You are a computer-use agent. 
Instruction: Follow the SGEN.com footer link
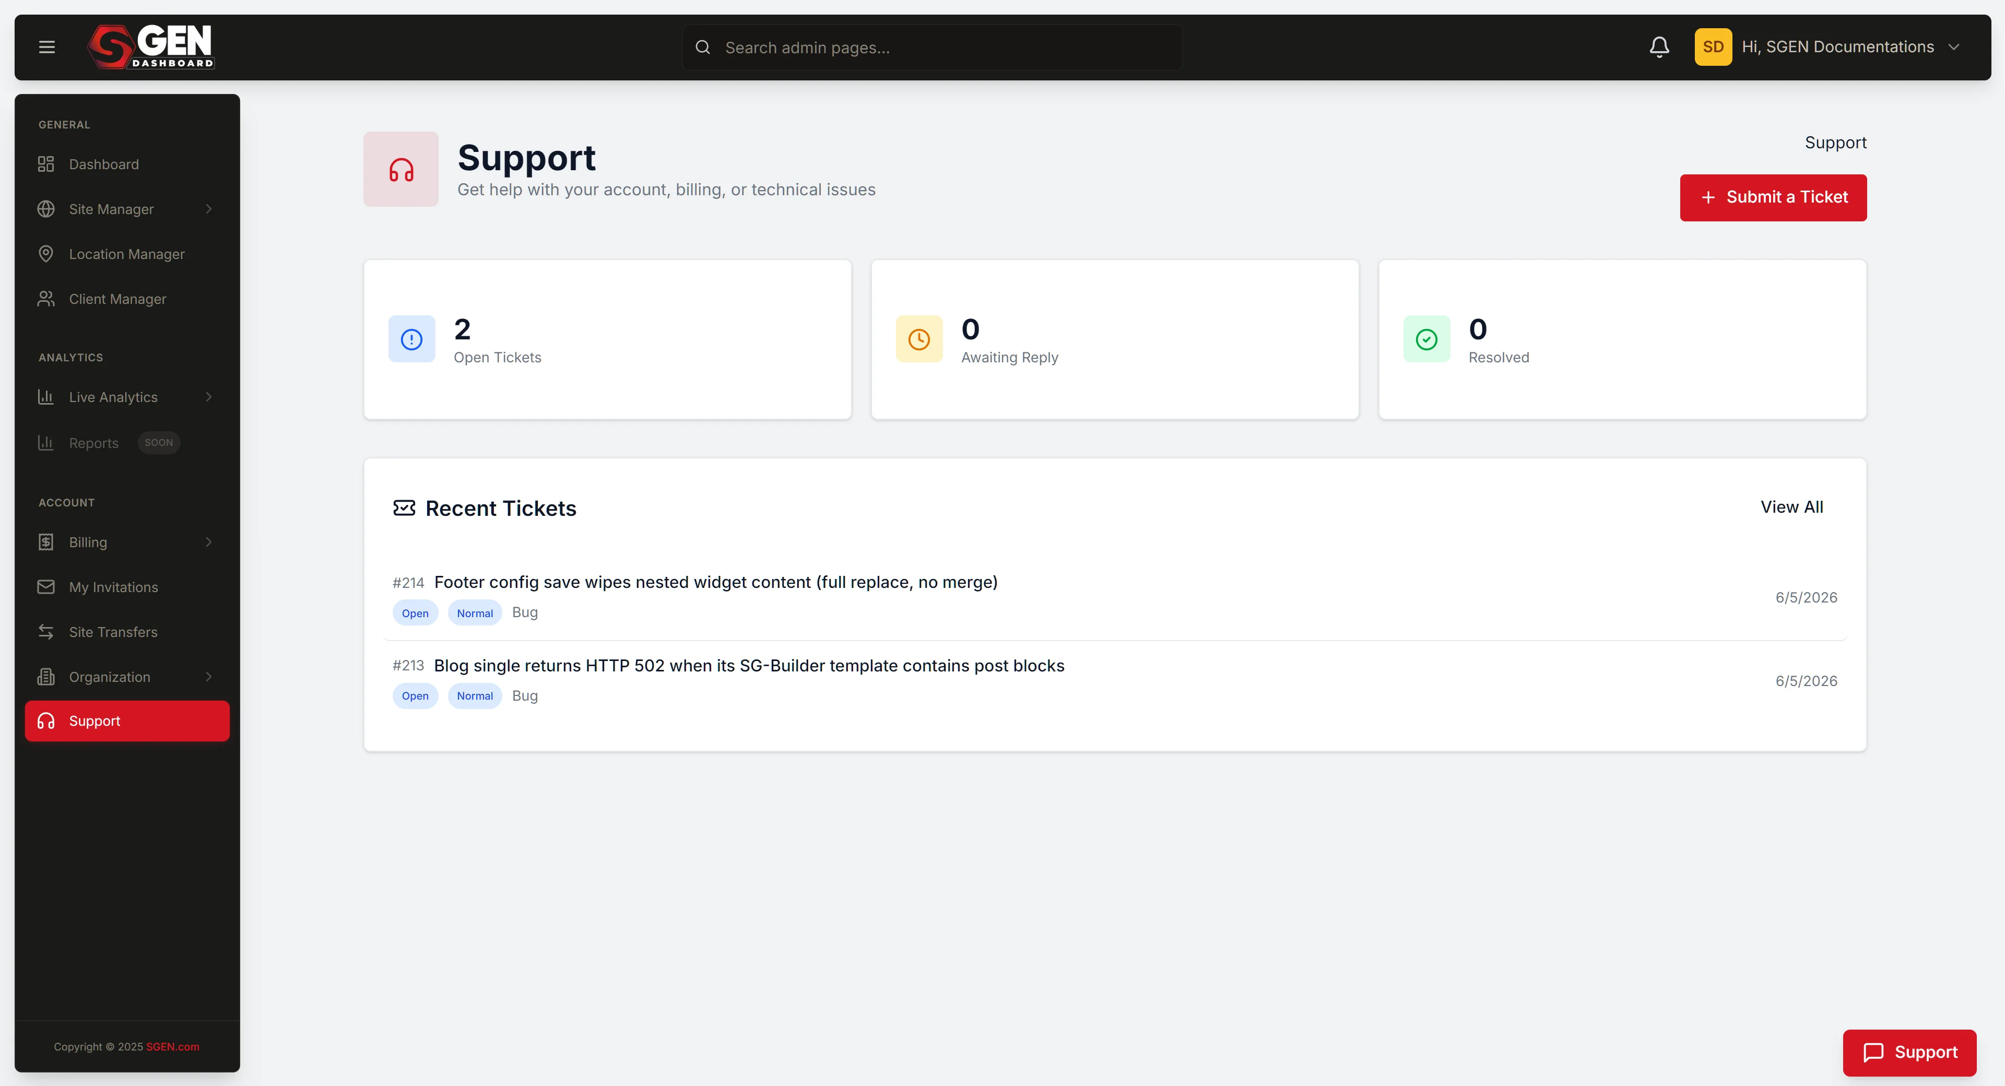pyautogui.click(x=173, y=1047)
